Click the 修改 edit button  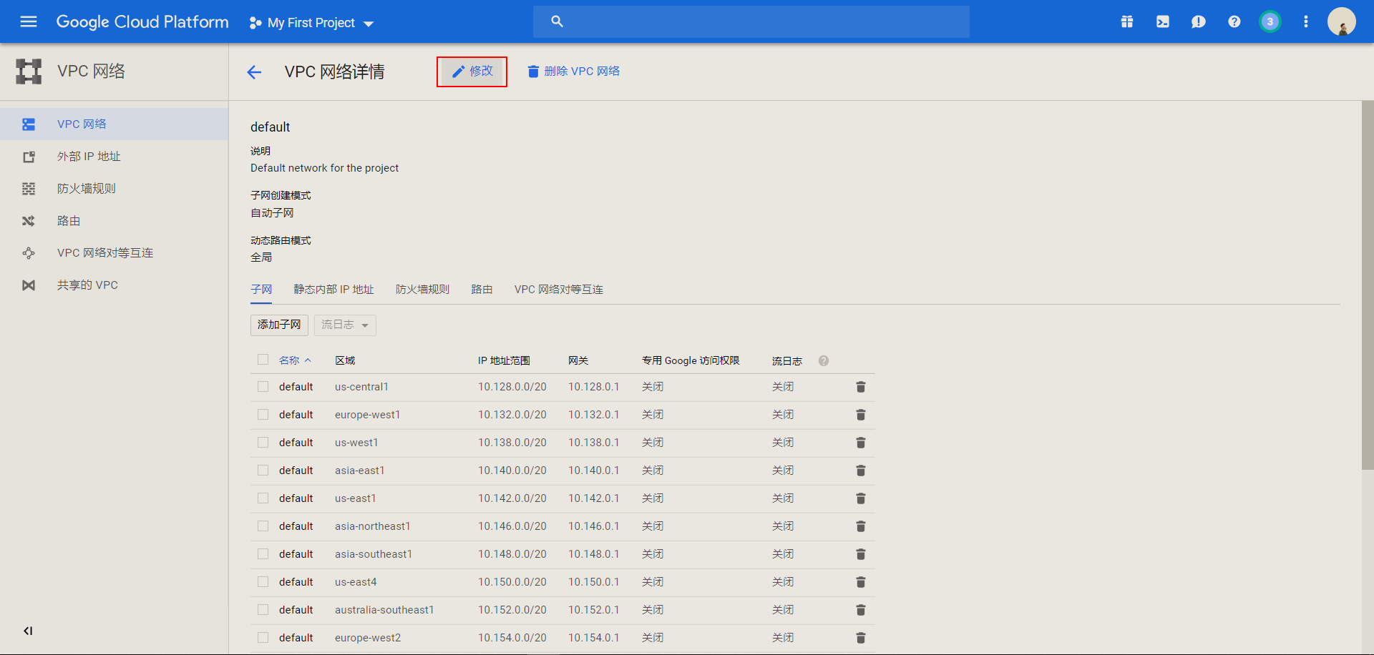[x=472, y=72]
